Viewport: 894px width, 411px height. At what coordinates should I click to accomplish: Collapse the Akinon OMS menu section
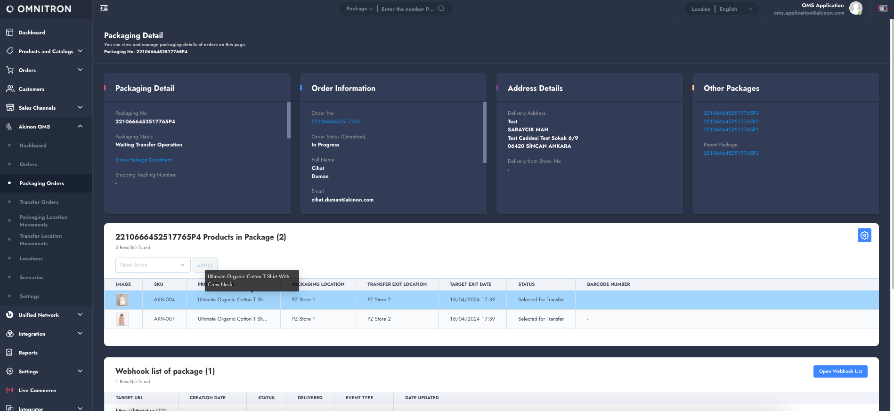(x=80, y=126)
